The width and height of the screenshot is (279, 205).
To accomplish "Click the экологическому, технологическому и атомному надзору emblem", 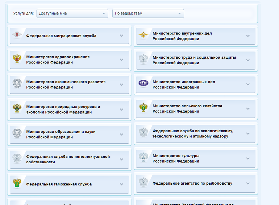I will pyautogui.click(x=143, y=133).
